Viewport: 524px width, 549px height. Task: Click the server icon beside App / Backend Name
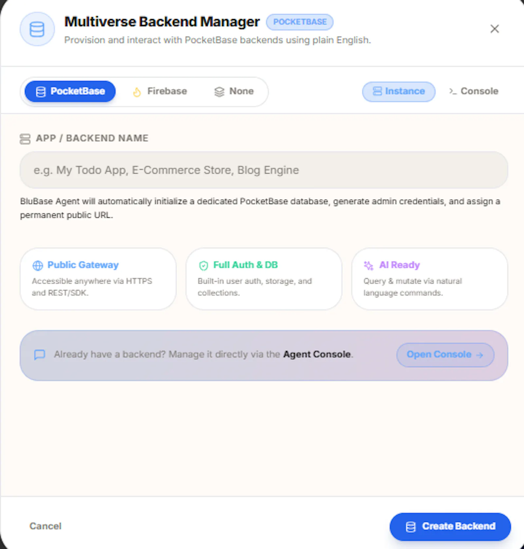click(25, 139)
